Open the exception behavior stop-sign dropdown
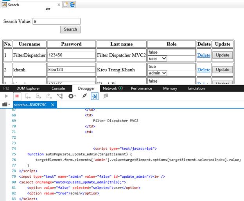244x201 pixels. click(x=72, y=96)
